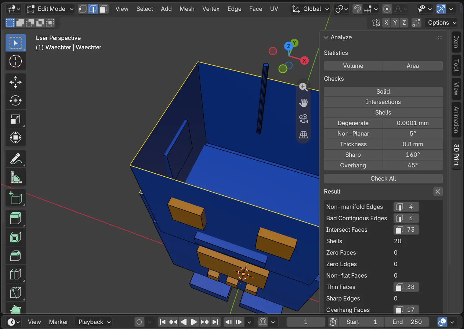Activate the Add Cube tool
The height and width of the screenshot is (329, 464).
pos(15,198)
